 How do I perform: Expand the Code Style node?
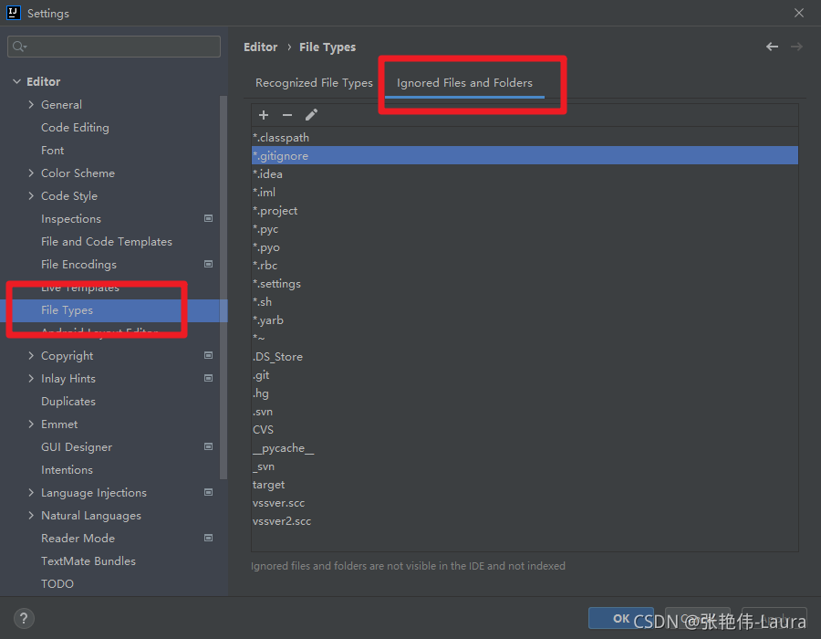click(31, 196)
